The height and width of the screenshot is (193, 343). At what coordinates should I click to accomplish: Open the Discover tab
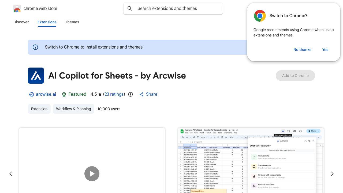point(21,22)
